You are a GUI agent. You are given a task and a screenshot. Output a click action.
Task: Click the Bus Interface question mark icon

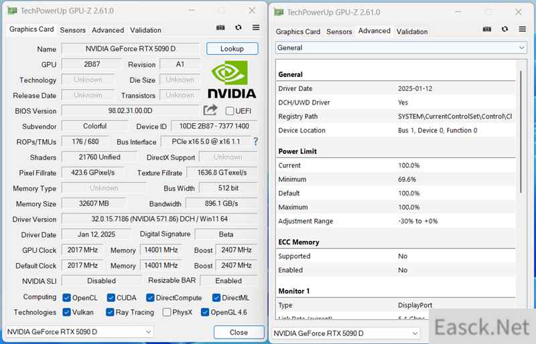[255, 141]
